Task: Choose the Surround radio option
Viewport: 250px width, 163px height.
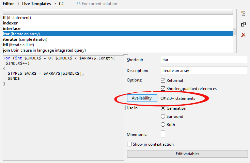Action: [163, 116]
